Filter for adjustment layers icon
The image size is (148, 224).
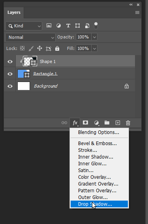(x=58, y=26)
